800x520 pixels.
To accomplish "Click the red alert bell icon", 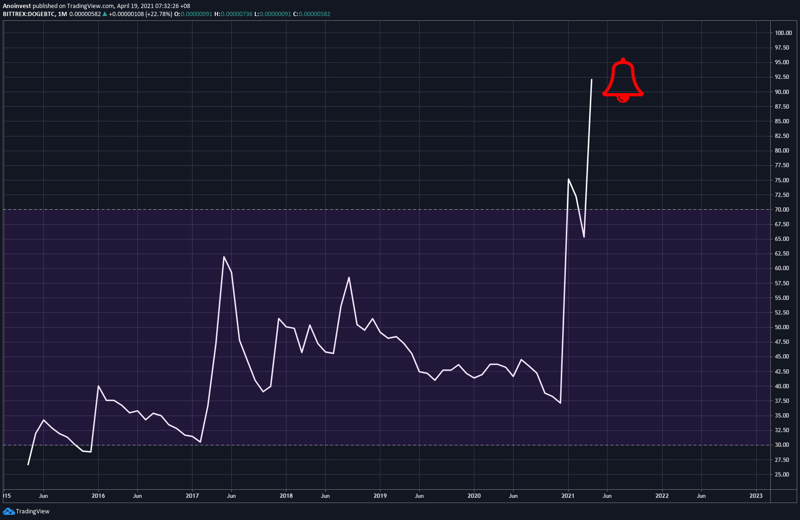I will 623,80.
